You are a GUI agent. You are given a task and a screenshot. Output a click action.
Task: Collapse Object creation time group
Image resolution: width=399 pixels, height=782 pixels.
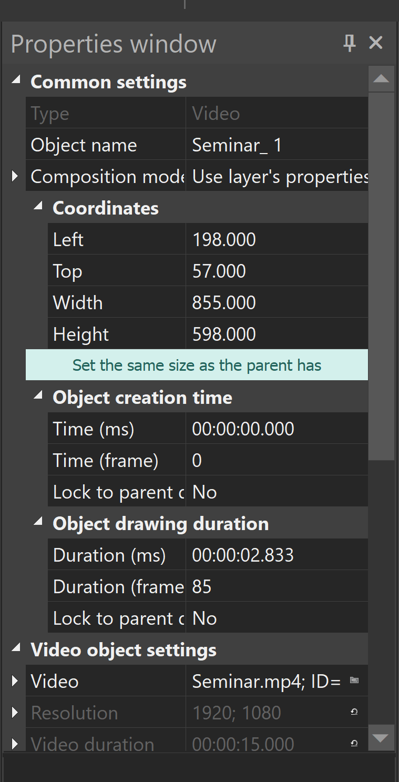point(38,396)
